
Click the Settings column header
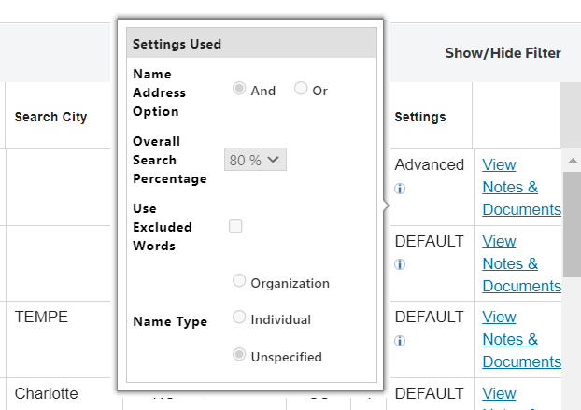click(x=419, y=117)
